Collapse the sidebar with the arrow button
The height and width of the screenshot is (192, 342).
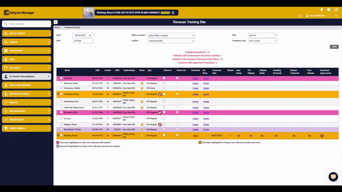point(56,22)
